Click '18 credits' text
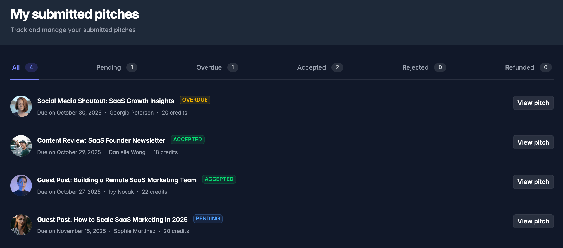The height and width of the screenshot is (248, 563). (x=166, y=152)
